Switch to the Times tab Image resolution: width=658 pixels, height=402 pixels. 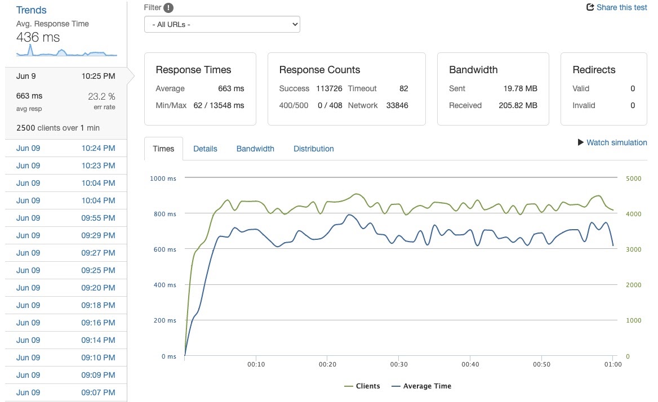pyautogui.click(x=163, y=149)
